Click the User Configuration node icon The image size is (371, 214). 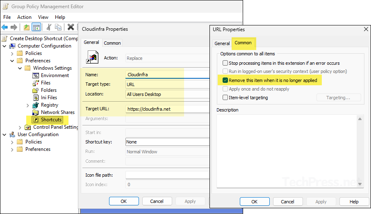pyautogui.click(x=12, y=134)
